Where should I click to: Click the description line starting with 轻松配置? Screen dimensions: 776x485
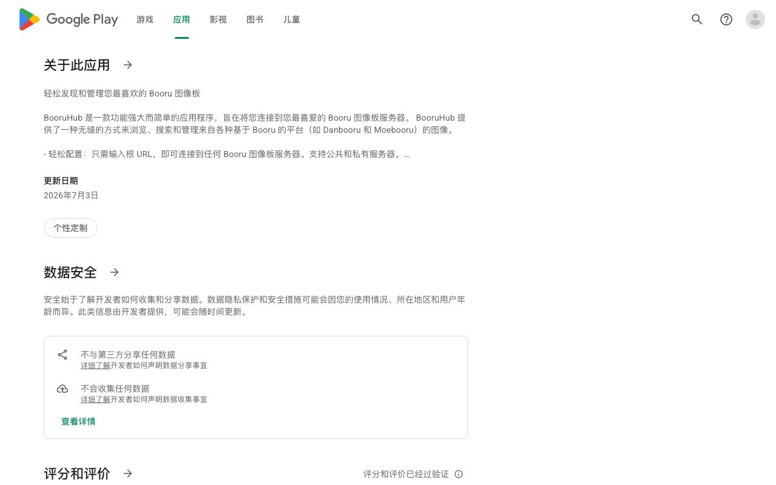pyautogui.click(x=226, y=154)
